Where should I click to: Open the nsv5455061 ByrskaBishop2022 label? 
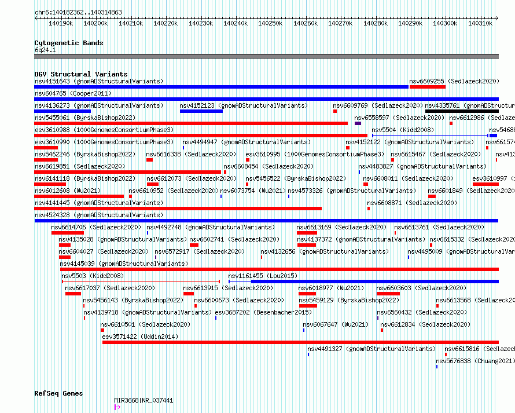coord(85,118)
